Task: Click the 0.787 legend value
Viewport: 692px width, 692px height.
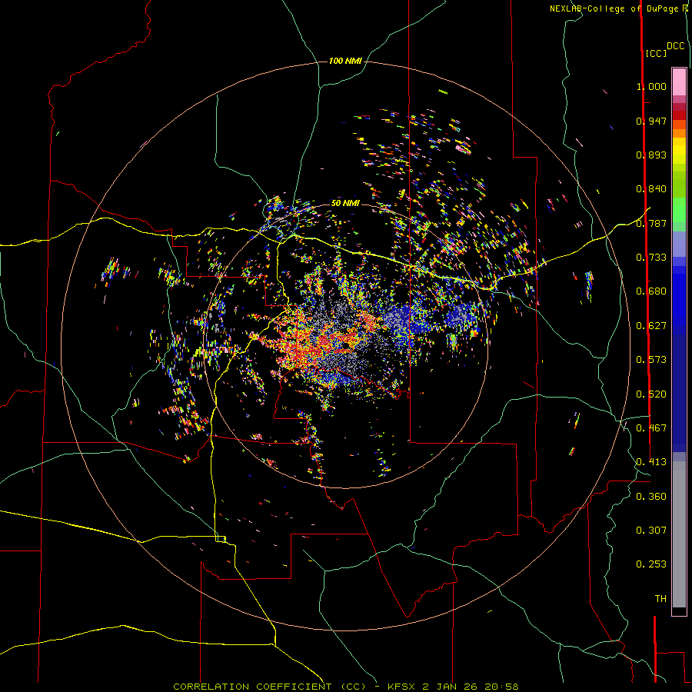Action: pyautogui.click(x=651, y=223)
